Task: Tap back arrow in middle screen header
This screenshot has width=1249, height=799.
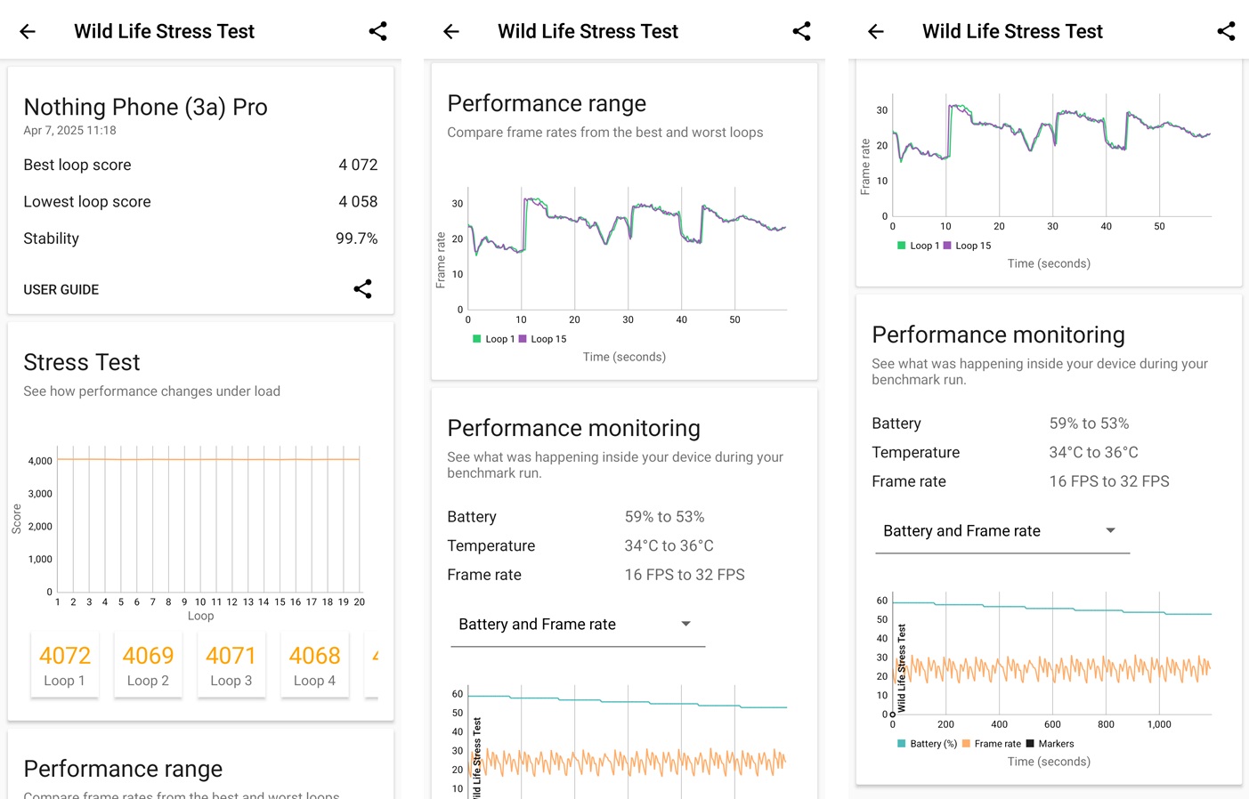Action: pos(451,31)
